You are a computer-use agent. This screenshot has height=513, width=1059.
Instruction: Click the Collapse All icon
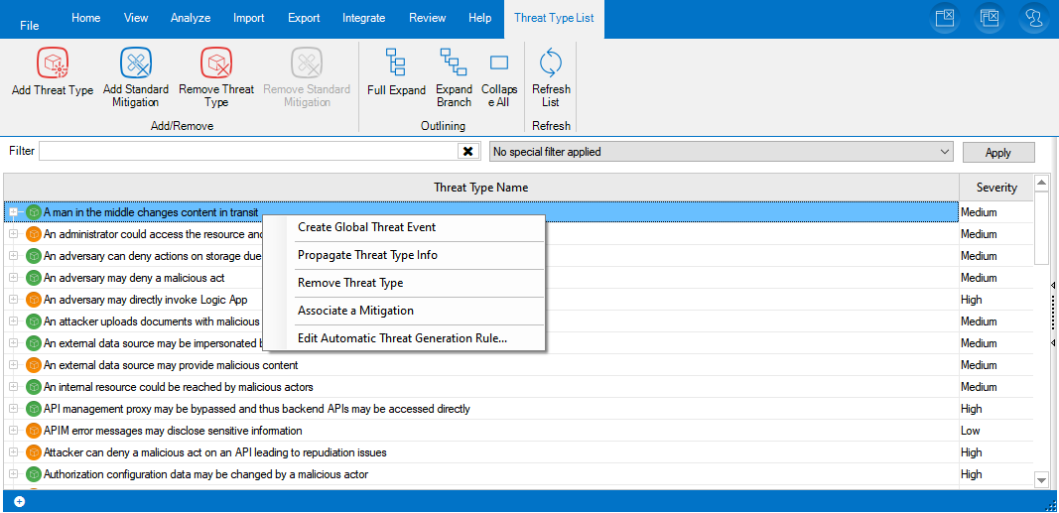coord(499,64)
